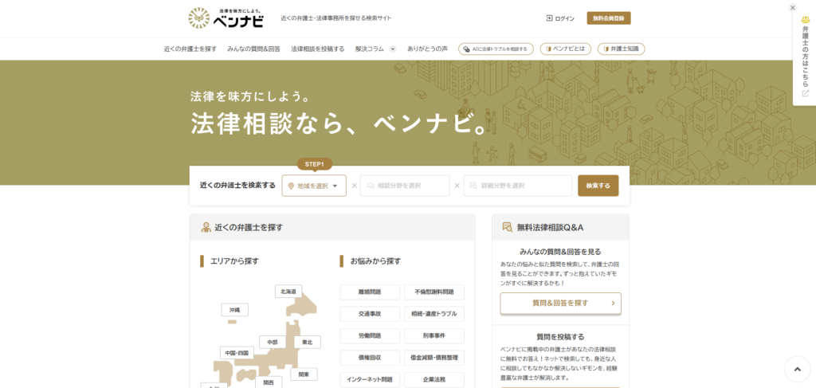Close the 弁護士の方はこちら side banner

tap(792, 7)
